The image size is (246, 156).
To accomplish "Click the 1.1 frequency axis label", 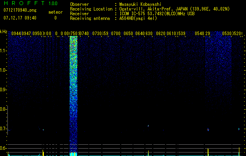I will pos(3,51).
